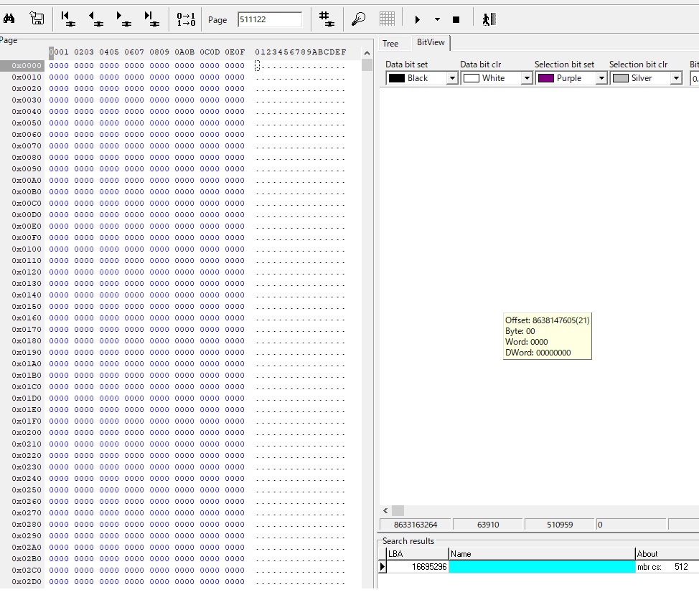Go to the previous page

[95, 19]
